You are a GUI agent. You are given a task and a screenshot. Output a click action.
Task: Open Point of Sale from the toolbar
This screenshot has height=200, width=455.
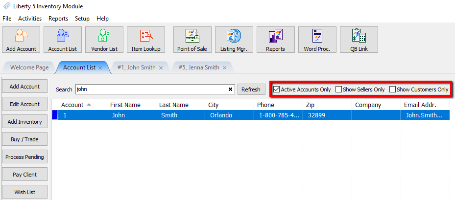[192, 40]
